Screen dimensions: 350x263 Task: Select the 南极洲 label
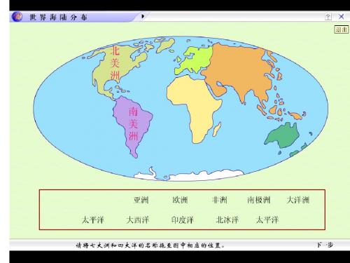point(259,200)
